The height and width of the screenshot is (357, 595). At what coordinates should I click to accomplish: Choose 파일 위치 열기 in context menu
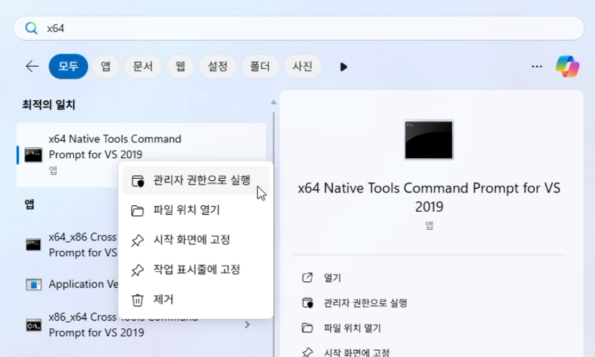tap(196, 210)
